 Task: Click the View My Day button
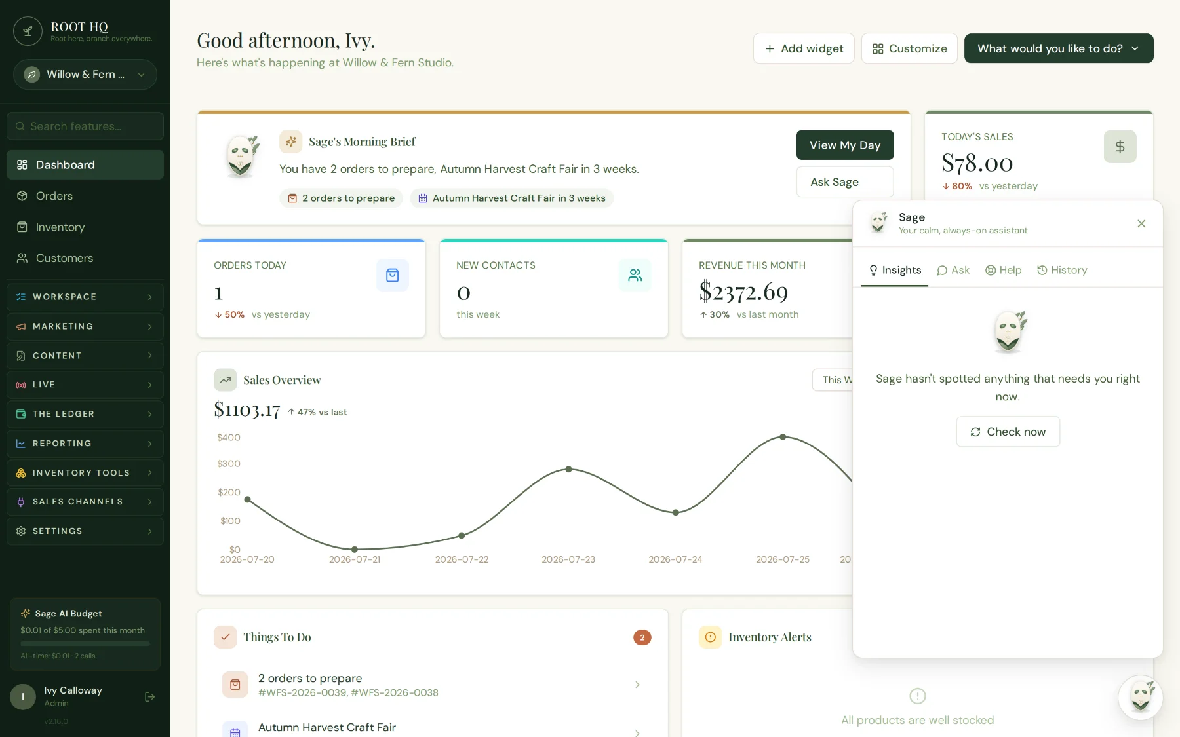click(x=845, y=145)
